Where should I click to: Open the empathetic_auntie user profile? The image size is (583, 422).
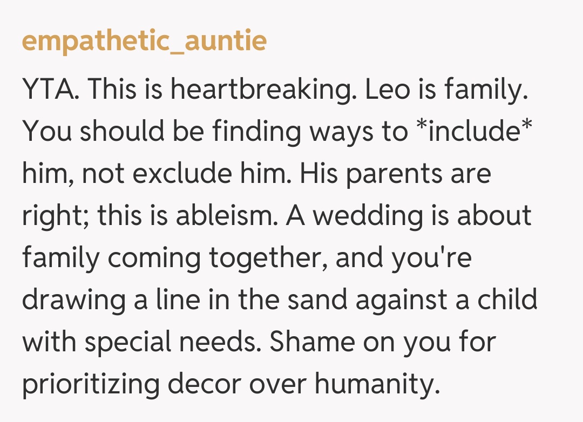pos(144,41)
